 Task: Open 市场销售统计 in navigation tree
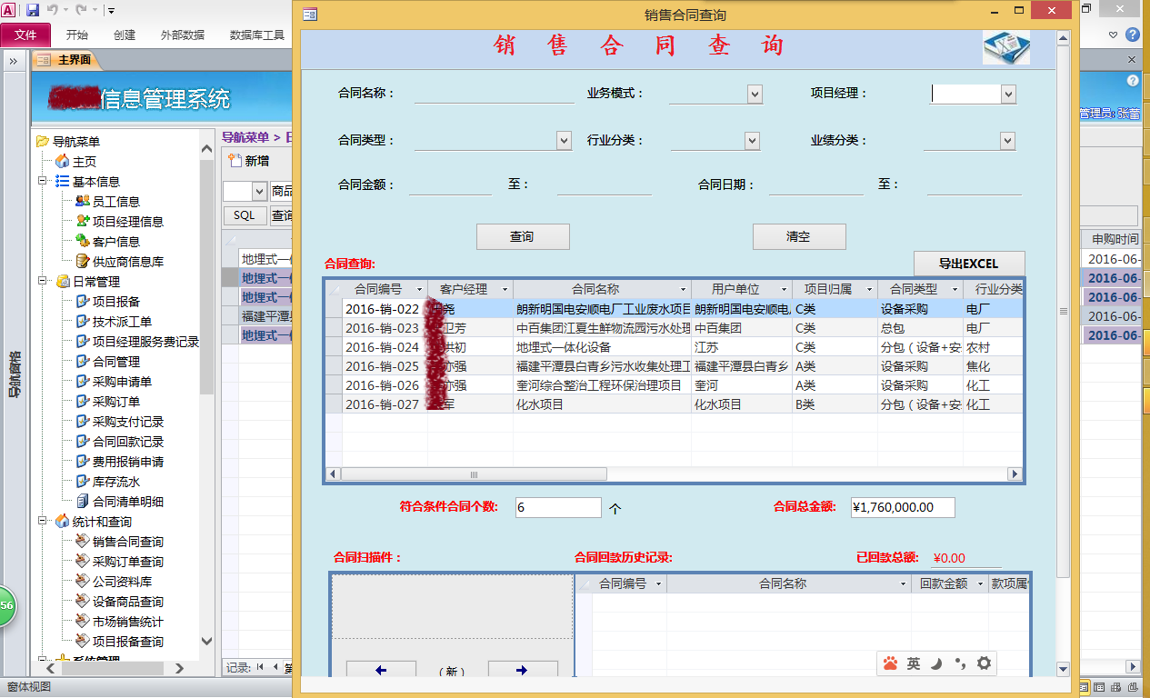click(x=127, y=621)
